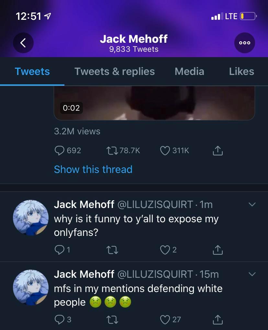
Task: Click the Show this thread link
Action: coord(93,169)
